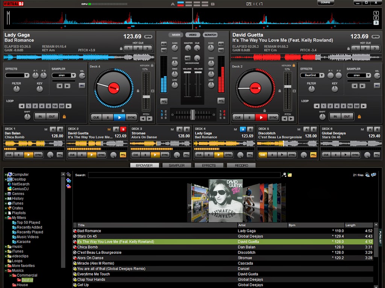The height and width of the screenshot is (288, 385).
Task: Collapse the My filters folder in the sidebar
Action: 6,217
